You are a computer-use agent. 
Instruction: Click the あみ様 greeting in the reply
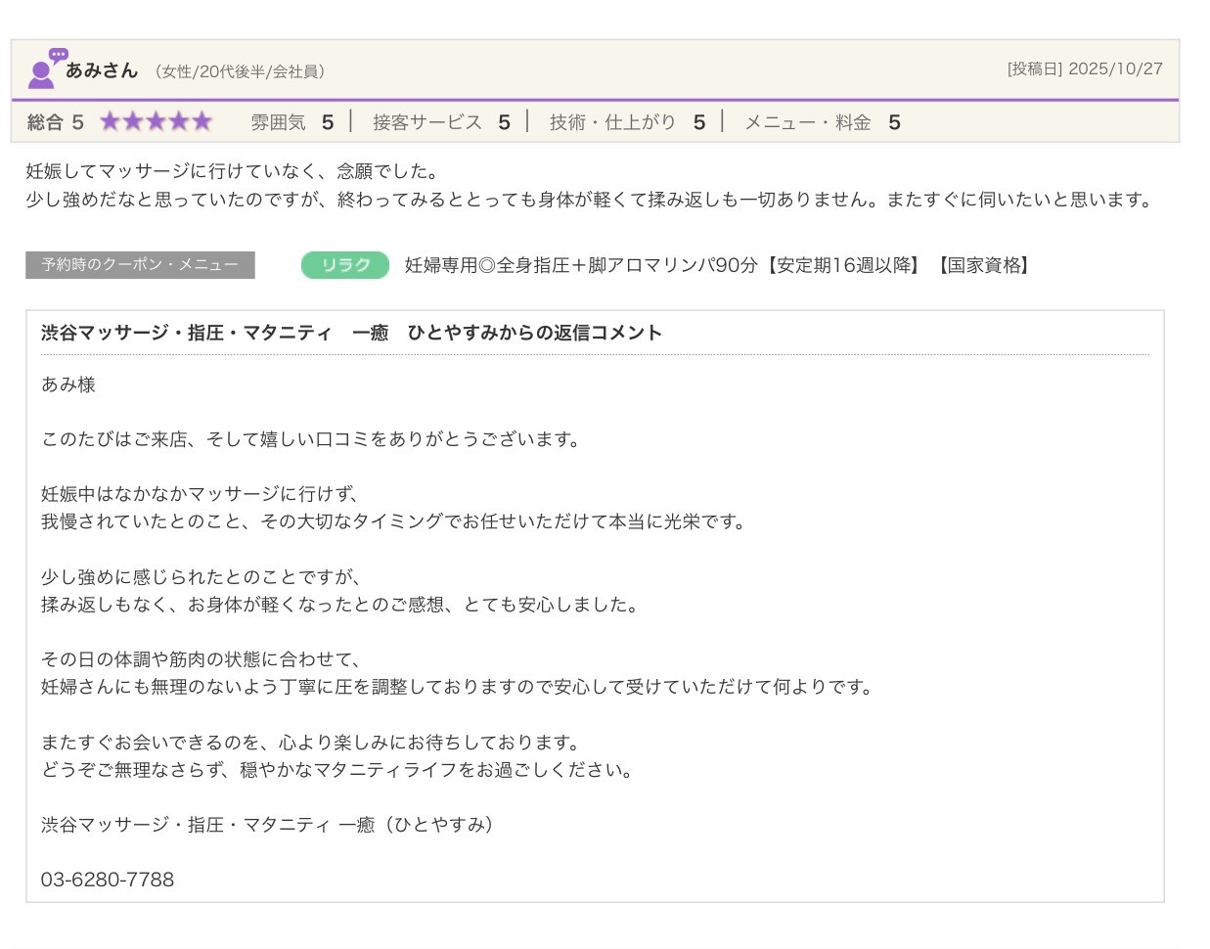(x=68, y=384)
